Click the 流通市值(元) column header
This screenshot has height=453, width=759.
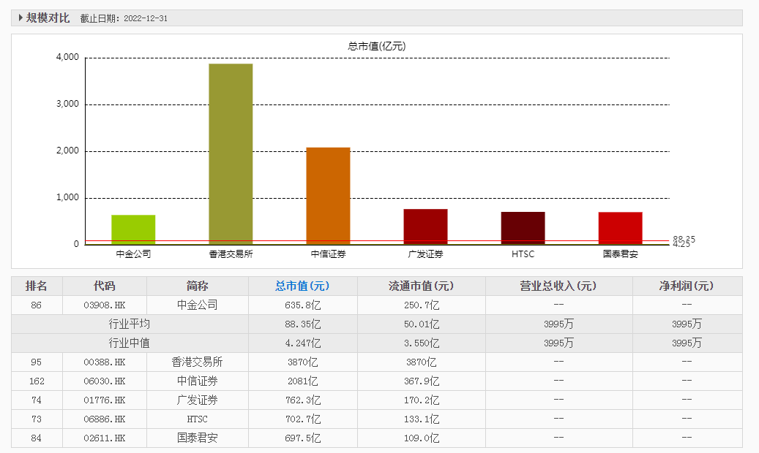pos(421,286)
